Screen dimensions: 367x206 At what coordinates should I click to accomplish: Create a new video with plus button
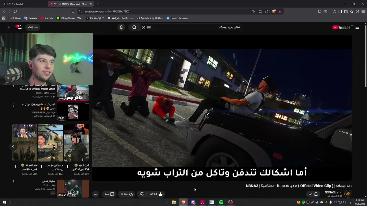33,27
